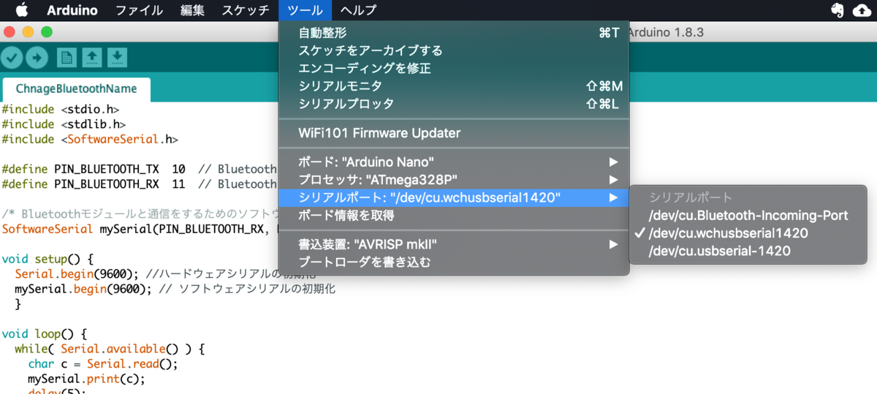The height and width of the screenshot is (394, 877).
Task: Click the Upload arrow toolbar icon
Action: tap(37, 57)
